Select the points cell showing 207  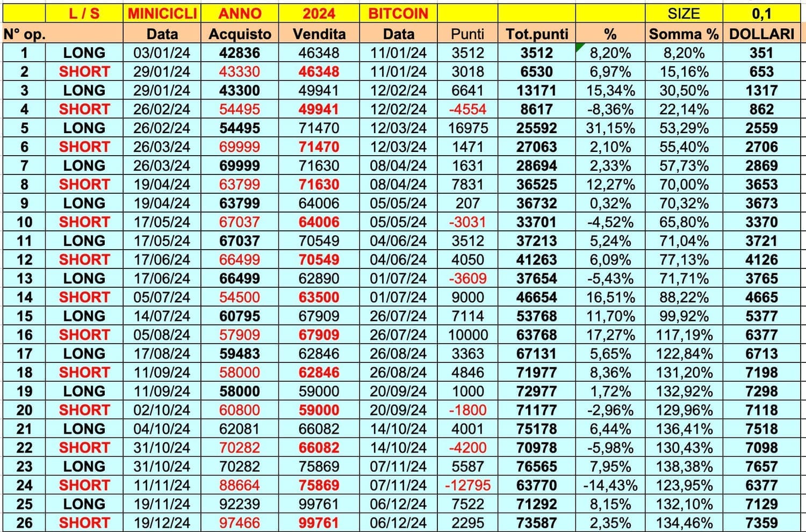click(x=467, y=203)
